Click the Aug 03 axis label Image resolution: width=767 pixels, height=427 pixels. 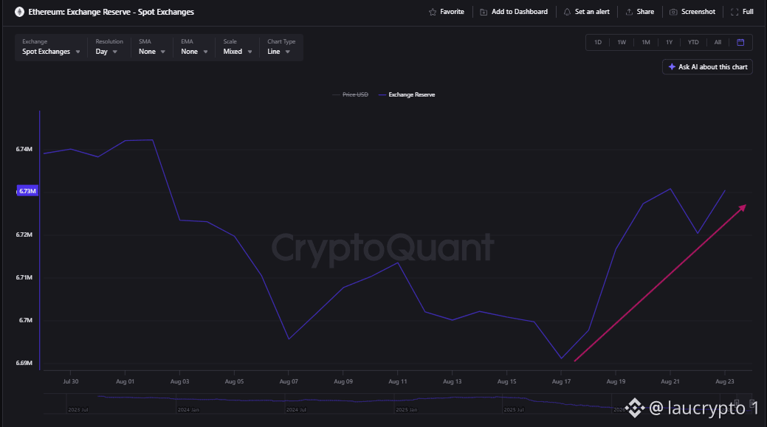coord(179,381)
